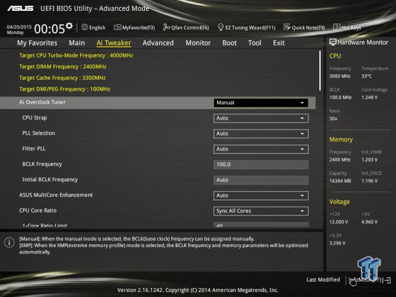Viewport: 396px width, 297px height.
Task: Select the Initial BCLK Frequency label
Action: [x=50, y=179]
